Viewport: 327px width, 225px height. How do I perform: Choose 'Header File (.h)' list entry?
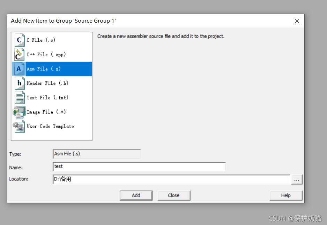coord(47,83)
